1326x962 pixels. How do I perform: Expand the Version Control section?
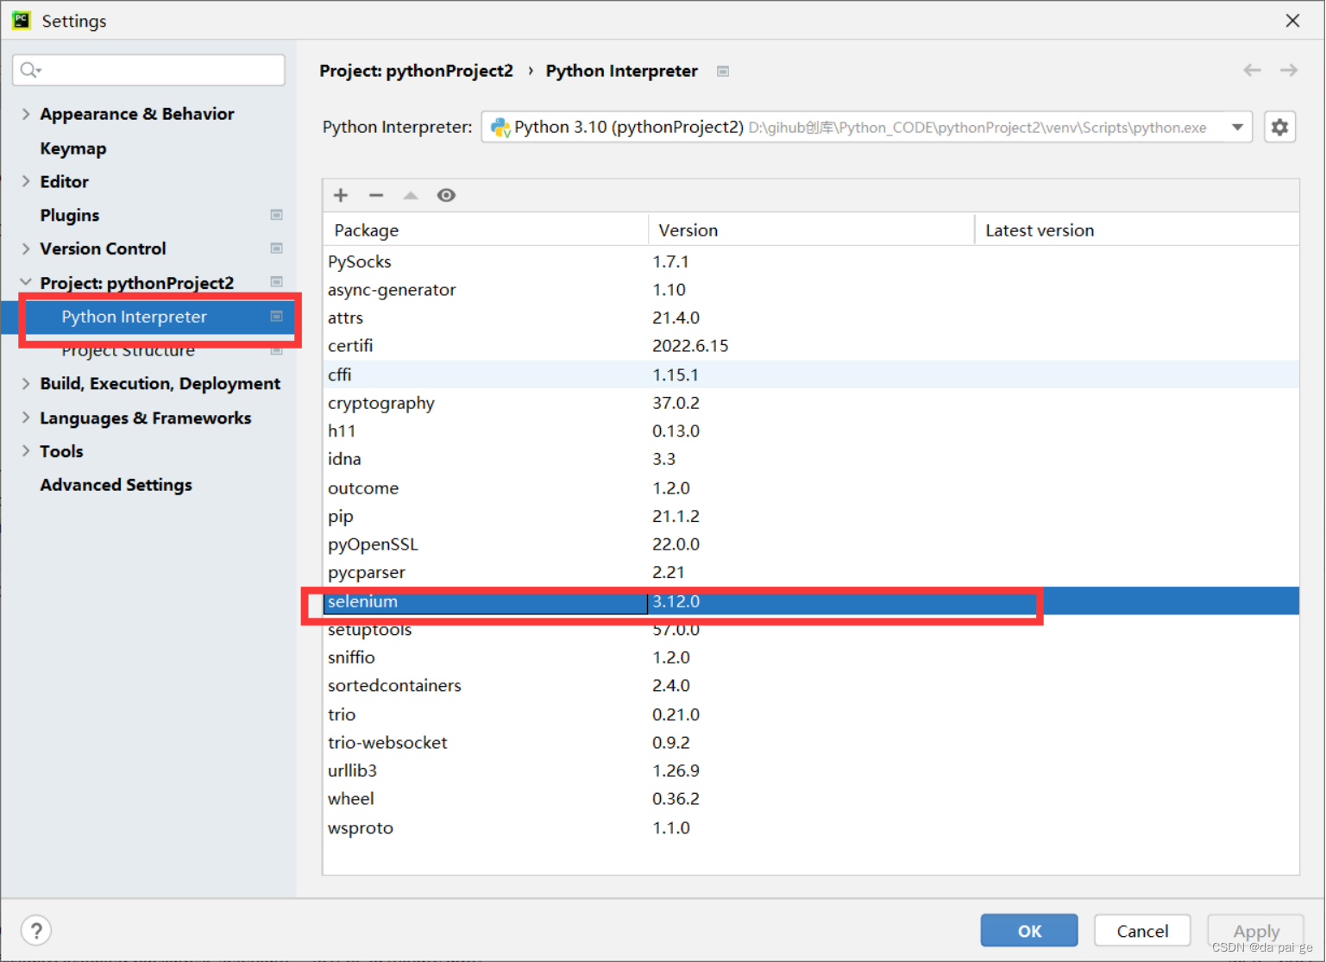click(26, 248)
